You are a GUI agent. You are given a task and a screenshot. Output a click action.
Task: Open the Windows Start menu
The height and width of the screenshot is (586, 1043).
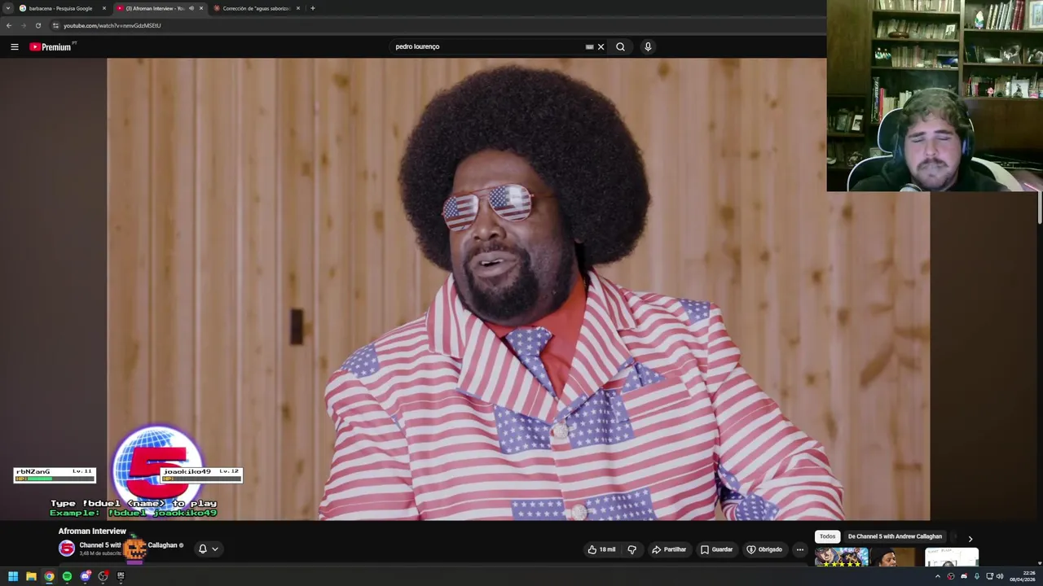[x=13, y=576]
